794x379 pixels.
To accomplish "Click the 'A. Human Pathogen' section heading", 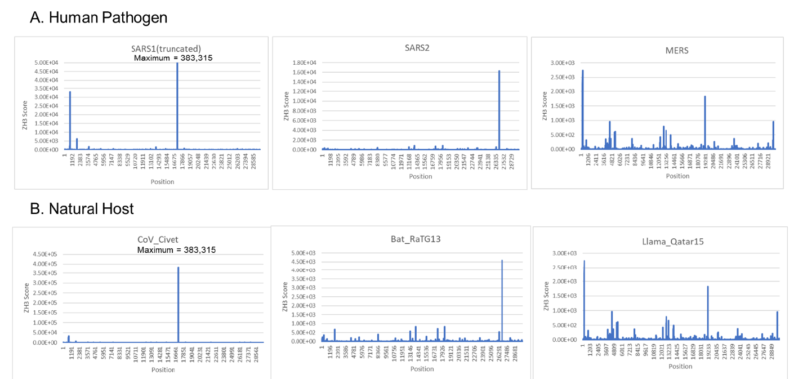I will point(99,17).
